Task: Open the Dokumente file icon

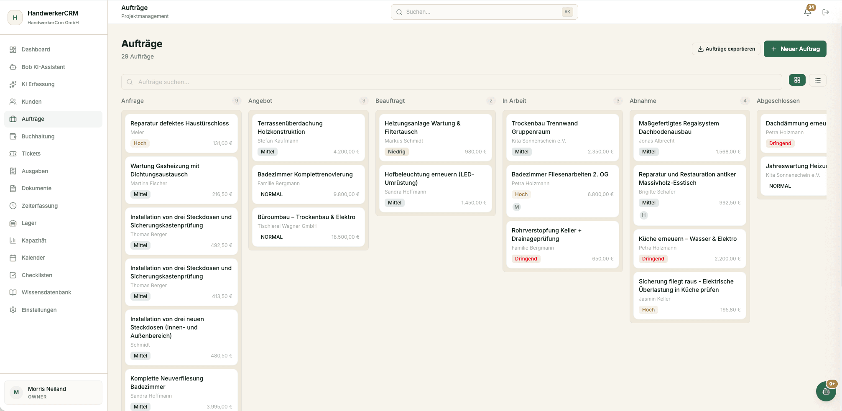Action: (13, 189)
